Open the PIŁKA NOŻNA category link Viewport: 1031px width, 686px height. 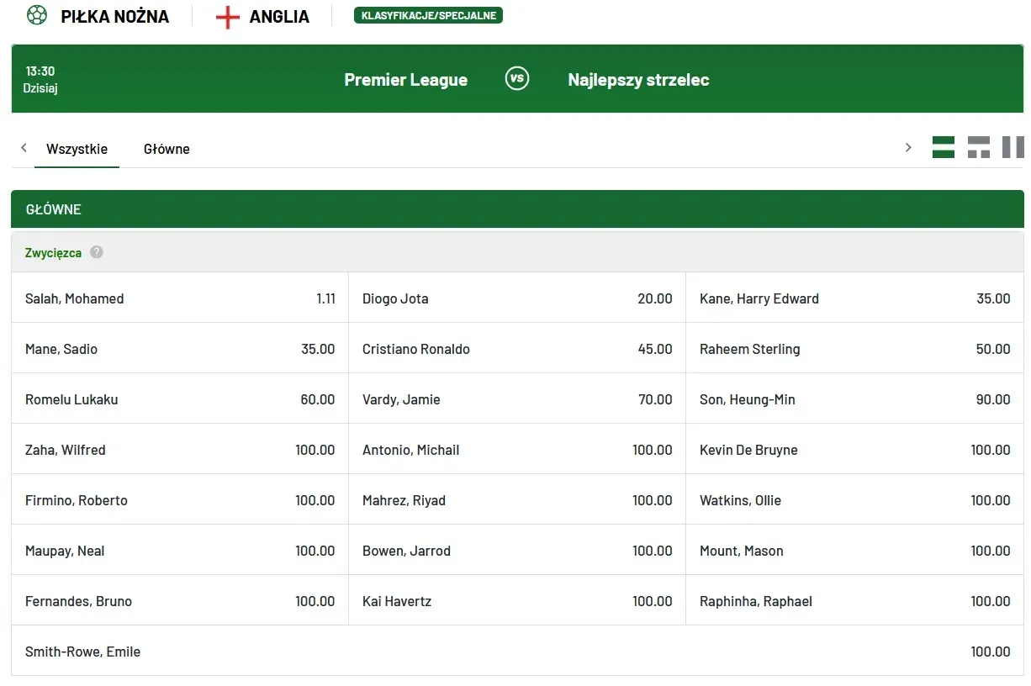[x=115, y=16]
